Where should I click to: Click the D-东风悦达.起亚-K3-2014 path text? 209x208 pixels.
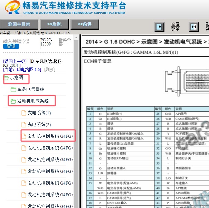(x=33, y=63)
